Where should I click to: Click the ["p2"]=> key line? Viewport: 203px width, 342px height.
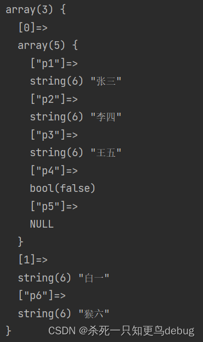click(x=54, y=100)
